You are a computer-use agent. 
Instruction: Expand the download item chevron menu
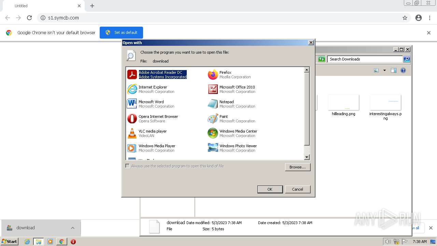[x=73, y=228]
